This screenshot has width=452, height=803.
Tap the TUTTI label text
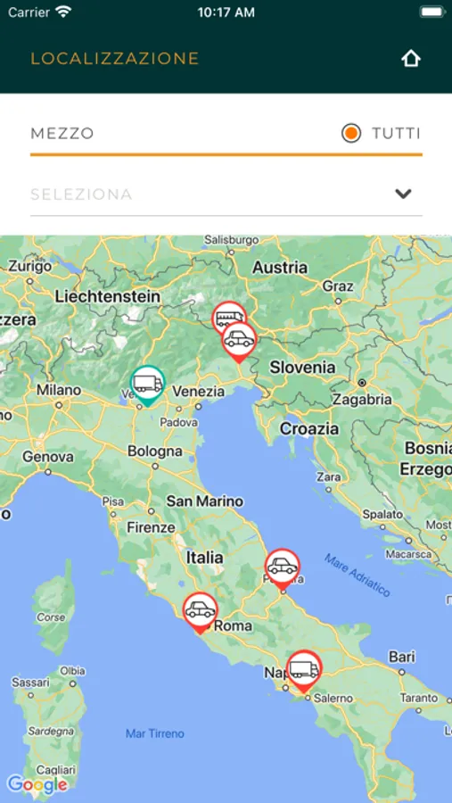pyautogui.click(x=396, y=134)
